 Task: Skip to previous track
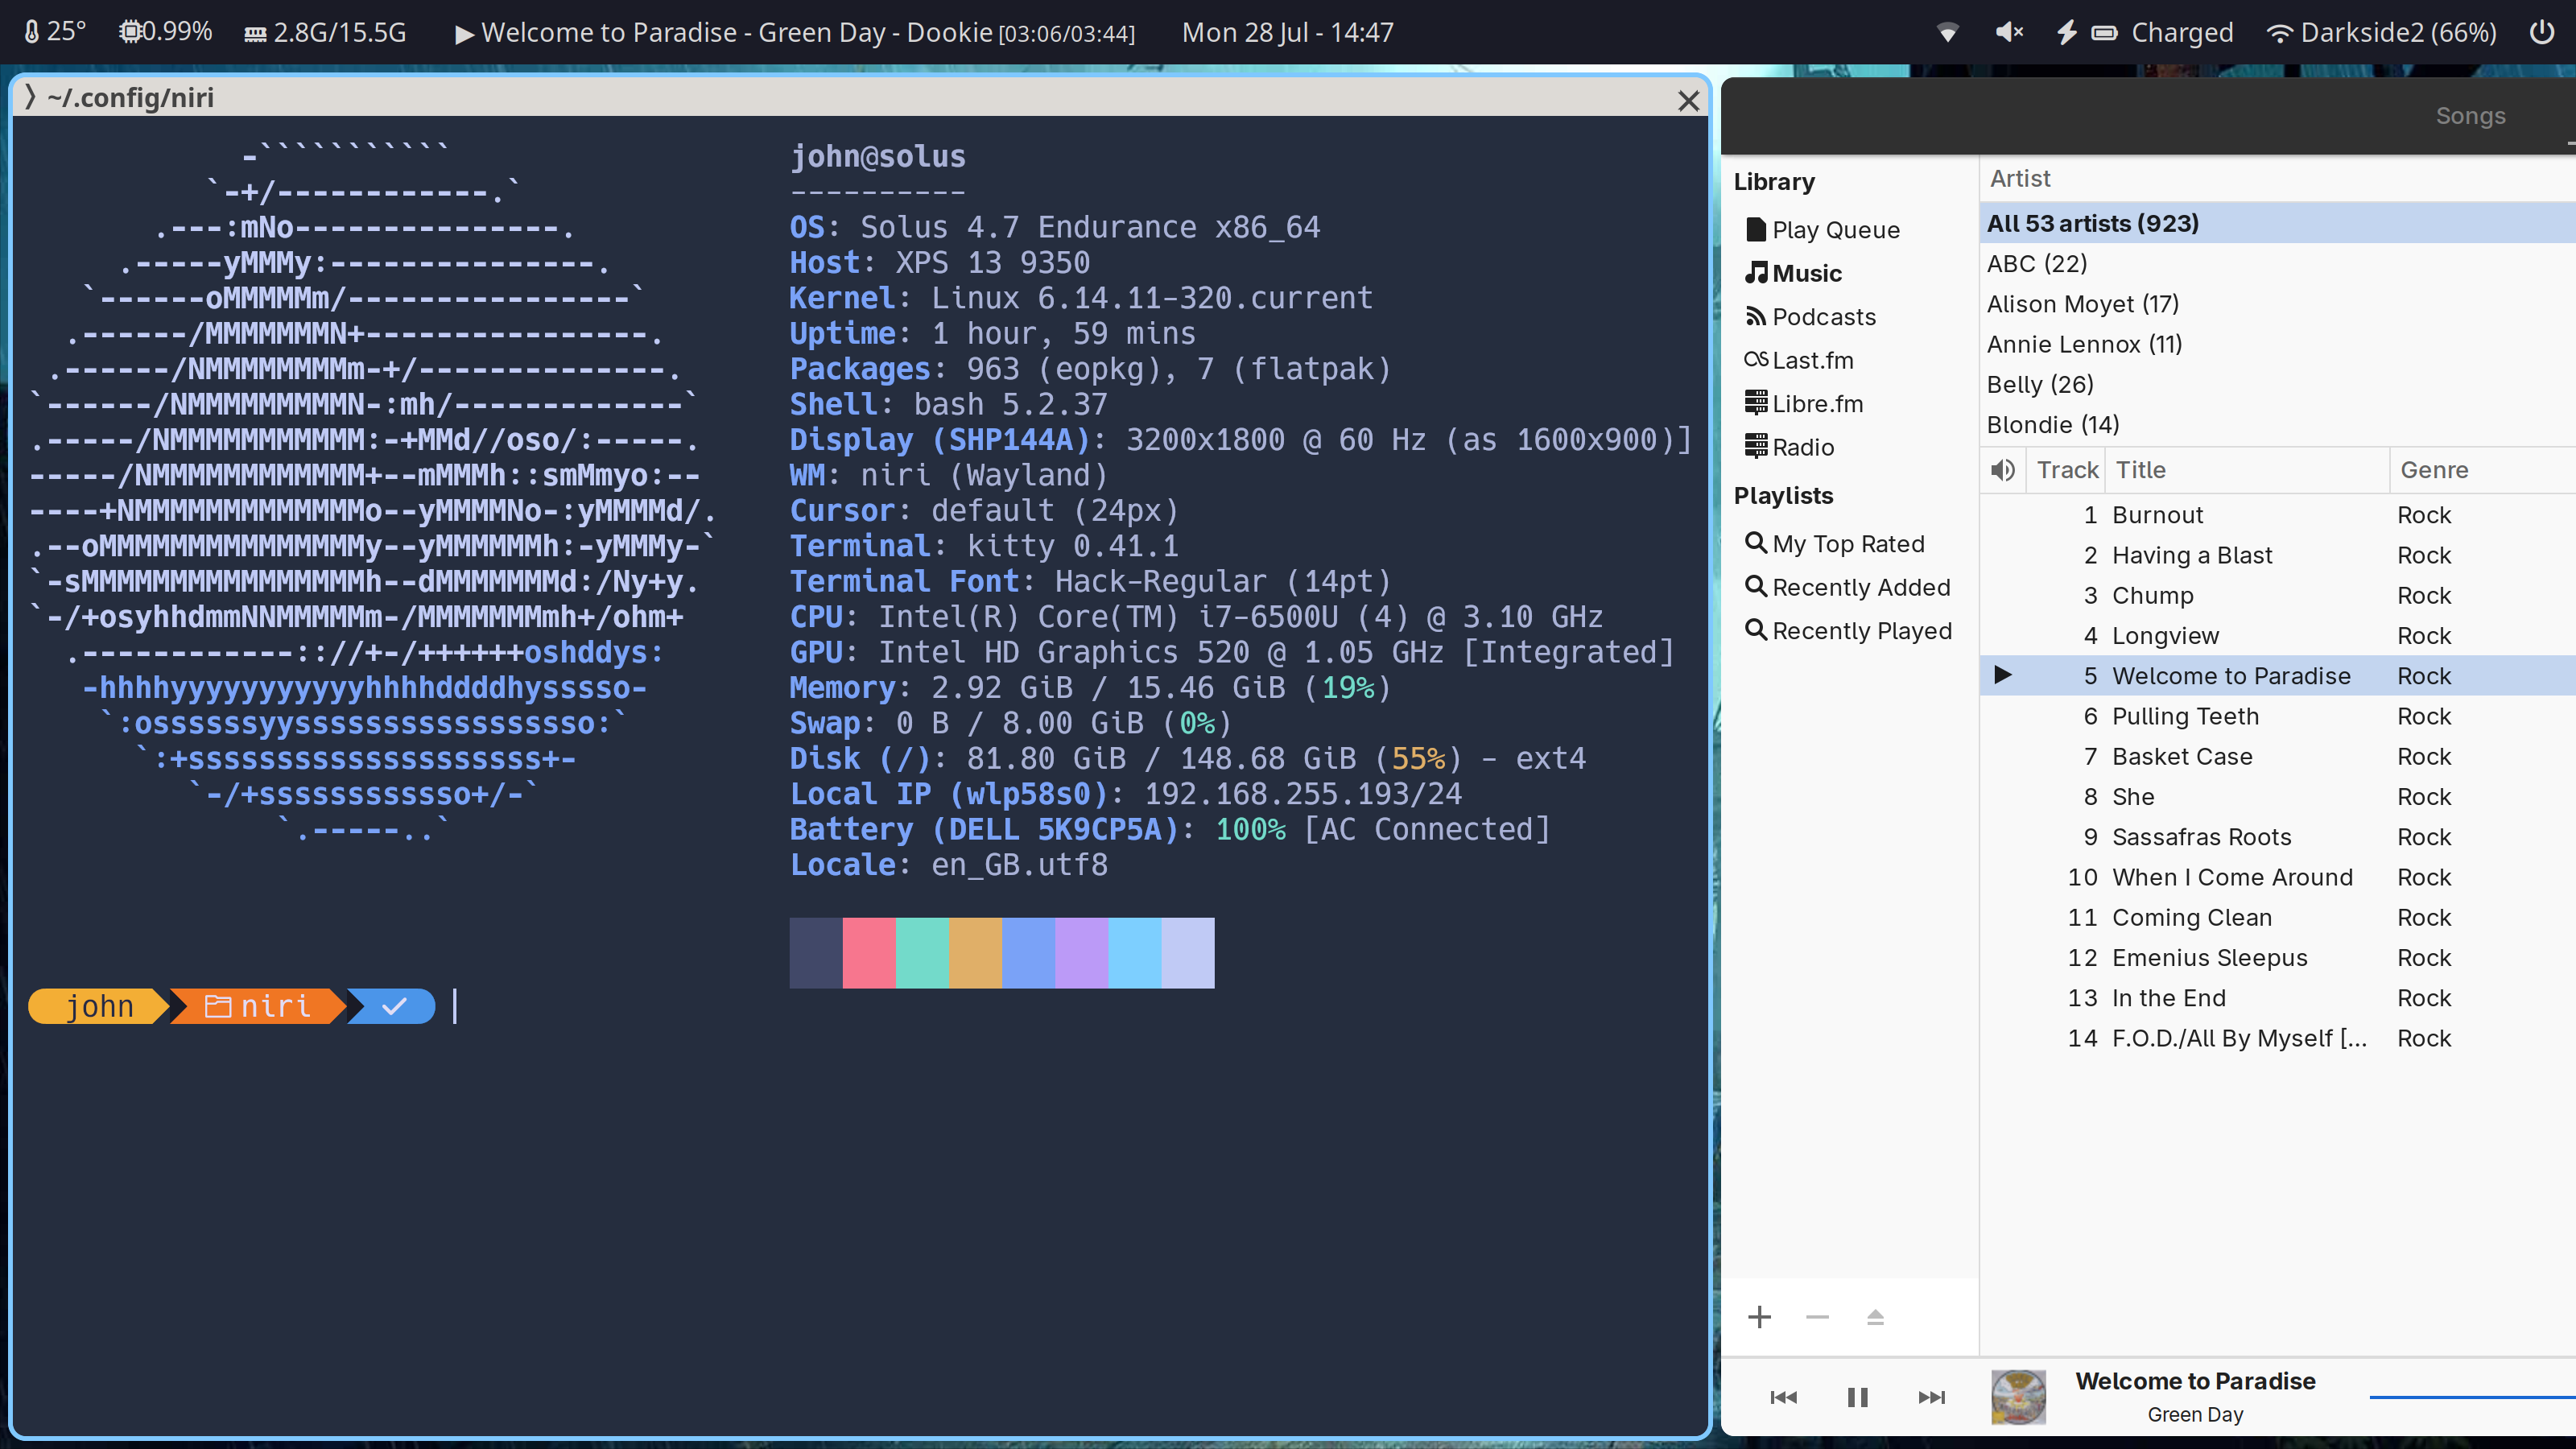[1783, 1397]
